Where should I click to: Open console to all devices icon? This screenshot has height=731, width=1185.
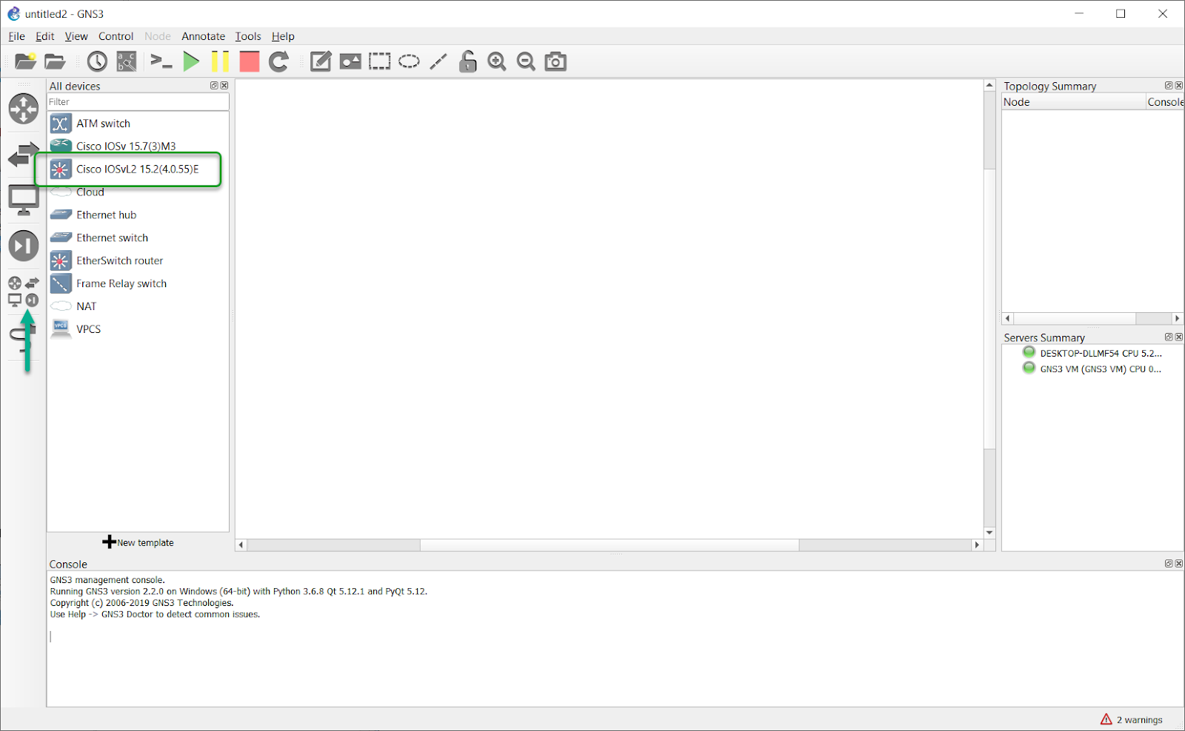[x=161, y=61]
